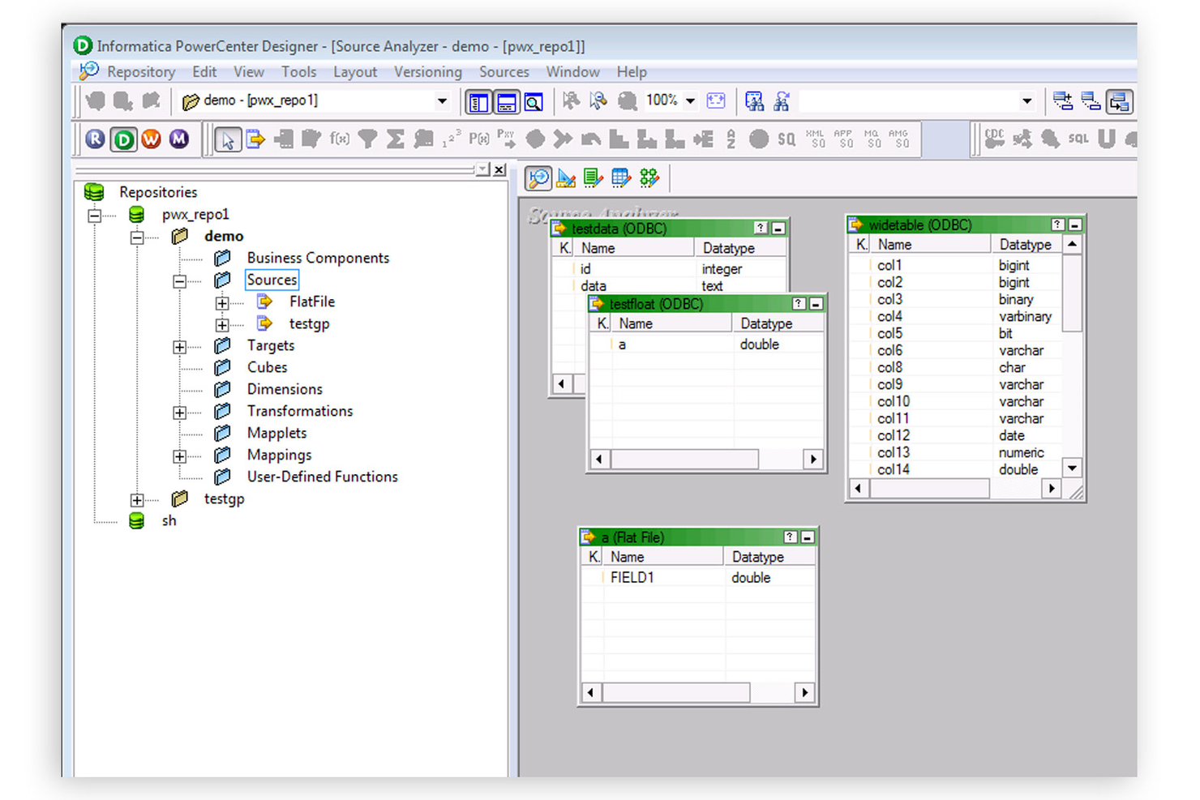
Task: Select the Business Components tree item
Action: [318, 258]
